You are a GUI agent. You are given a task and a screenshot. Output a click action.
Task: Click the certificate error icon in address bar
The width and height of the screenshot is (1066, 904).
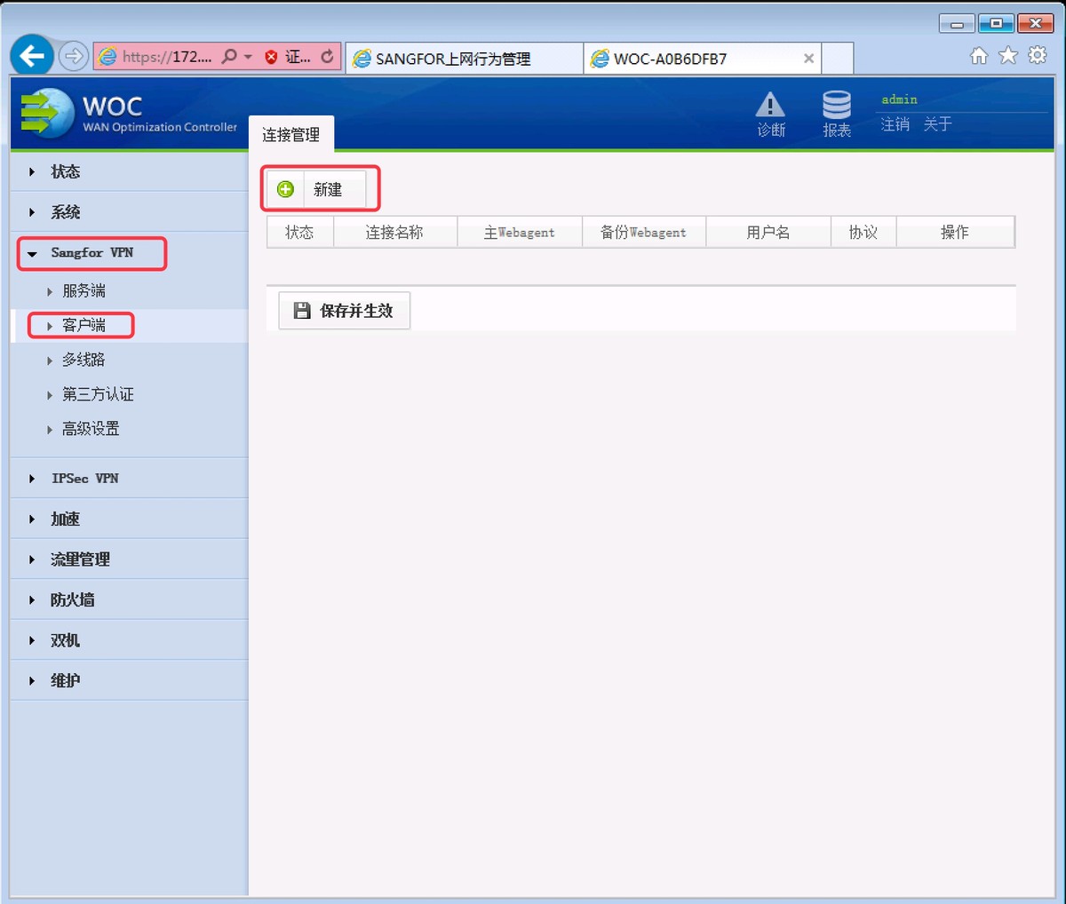pos(270,55)
